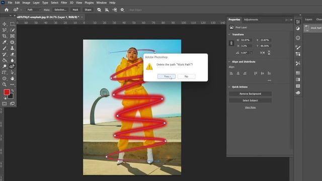Select the History Brush tool
The width and height of the screenshot is (322, 181).
[x=5, y=54]
